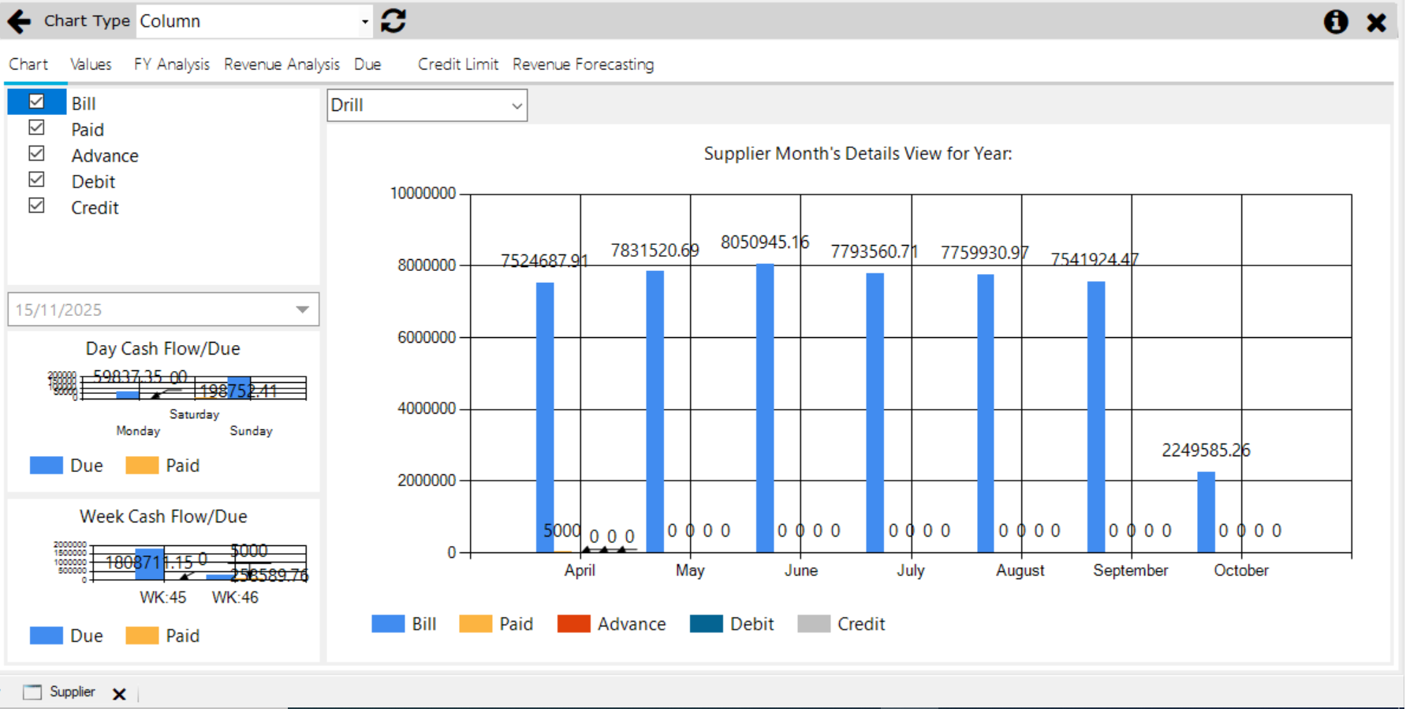Viewport: 1406px width, 709px height.
Task: Refresh the chart with the reload icon
Action: [393, 21]
